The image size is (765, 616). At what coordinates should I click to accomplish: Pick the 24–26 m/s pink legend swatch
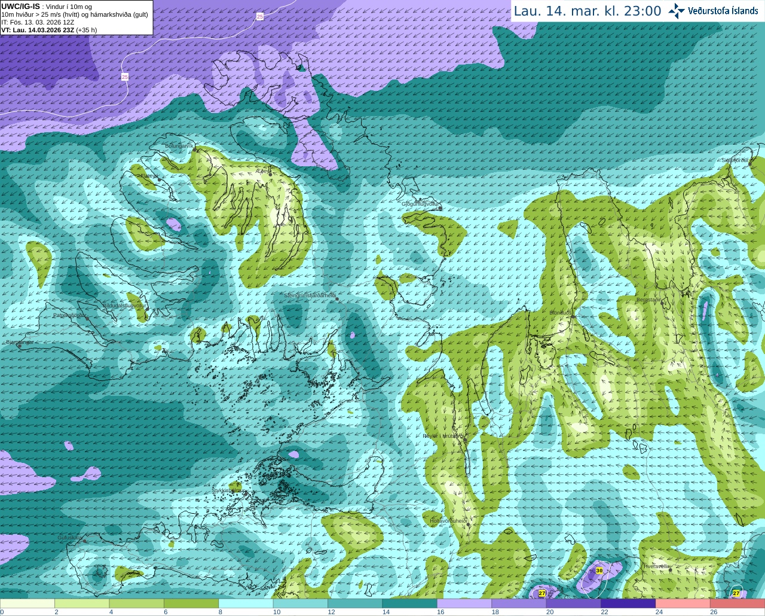click(x=683, y=603)
